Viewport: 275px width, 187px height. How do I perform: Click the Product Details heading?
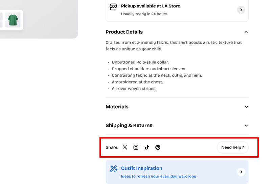tap(124, 32)
